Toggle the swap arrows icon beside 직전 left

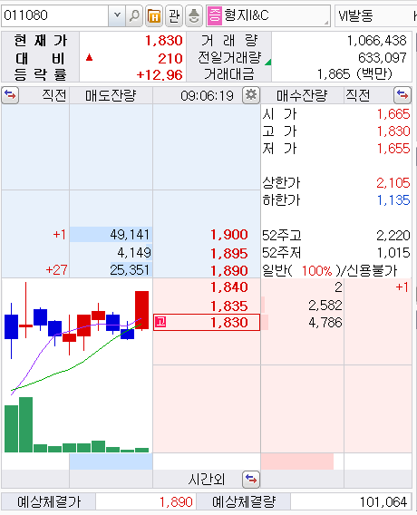pyautogui.click(x=10, y=95)
